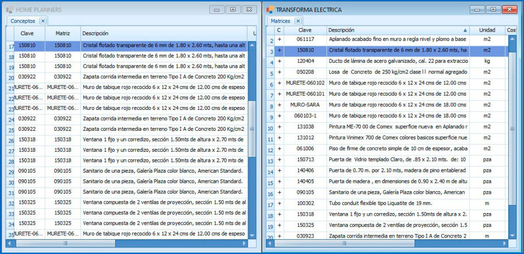Minimize the Transforma Electrica window
524x254 pixels.
click(477, 9)
